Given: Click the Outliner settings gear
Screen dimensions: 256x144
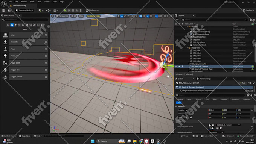Looking at the screenshot, I should [x=254, y=20].
